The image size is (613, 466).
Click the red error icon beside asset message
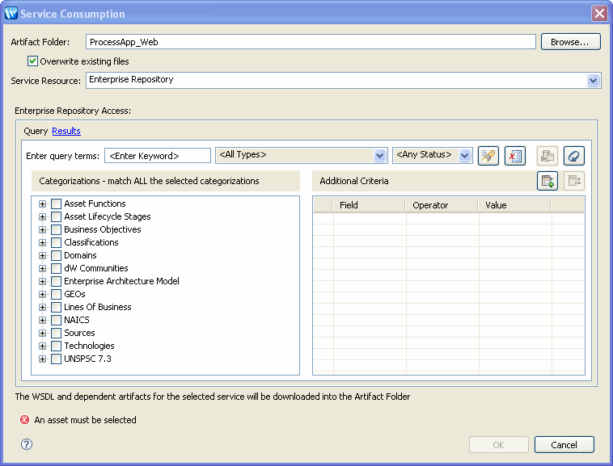24,419
